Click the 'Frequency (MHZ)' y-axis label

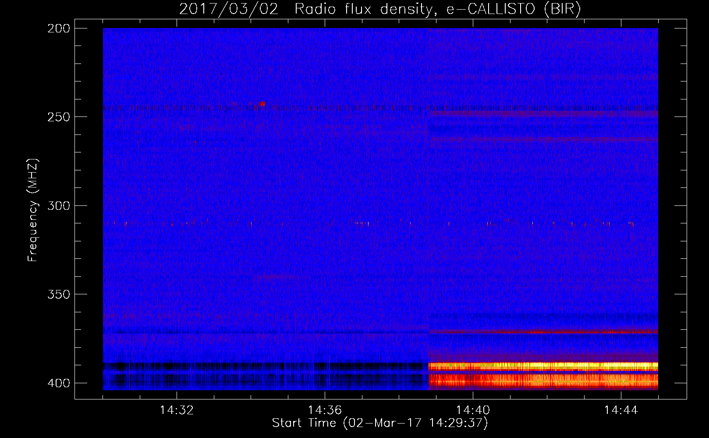(x=33, y=210)
